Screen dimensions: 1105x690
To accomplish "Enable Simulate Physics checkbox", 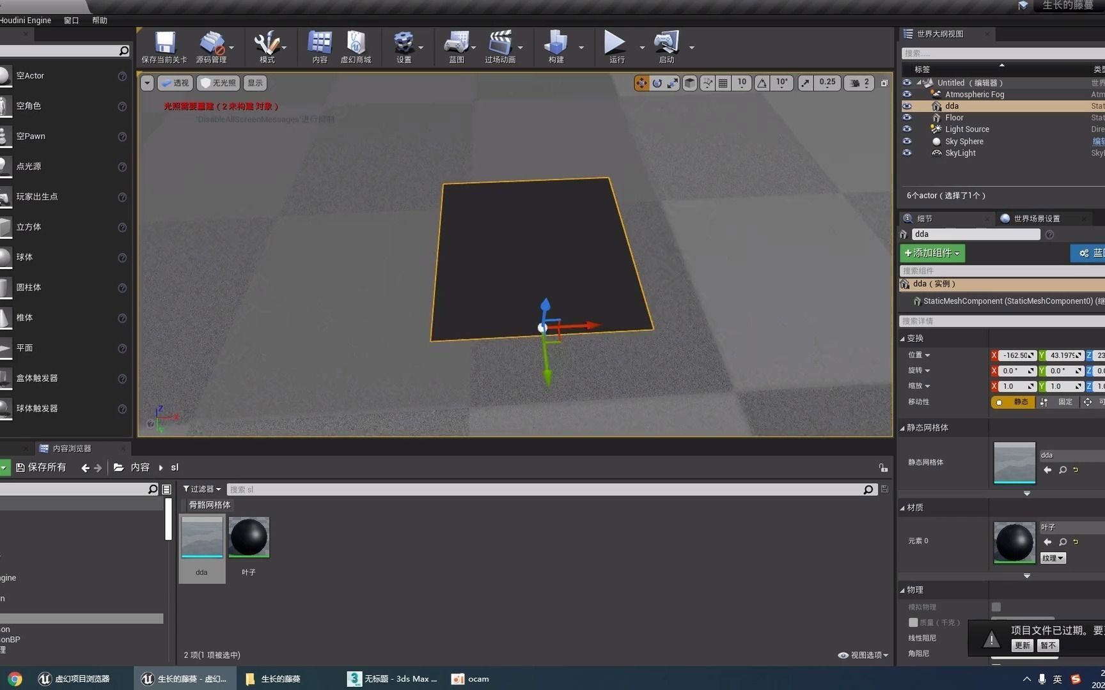I will (996, 607).
